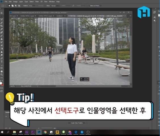Open the Select menu
The image size is (160, 136).
[32, 2]
